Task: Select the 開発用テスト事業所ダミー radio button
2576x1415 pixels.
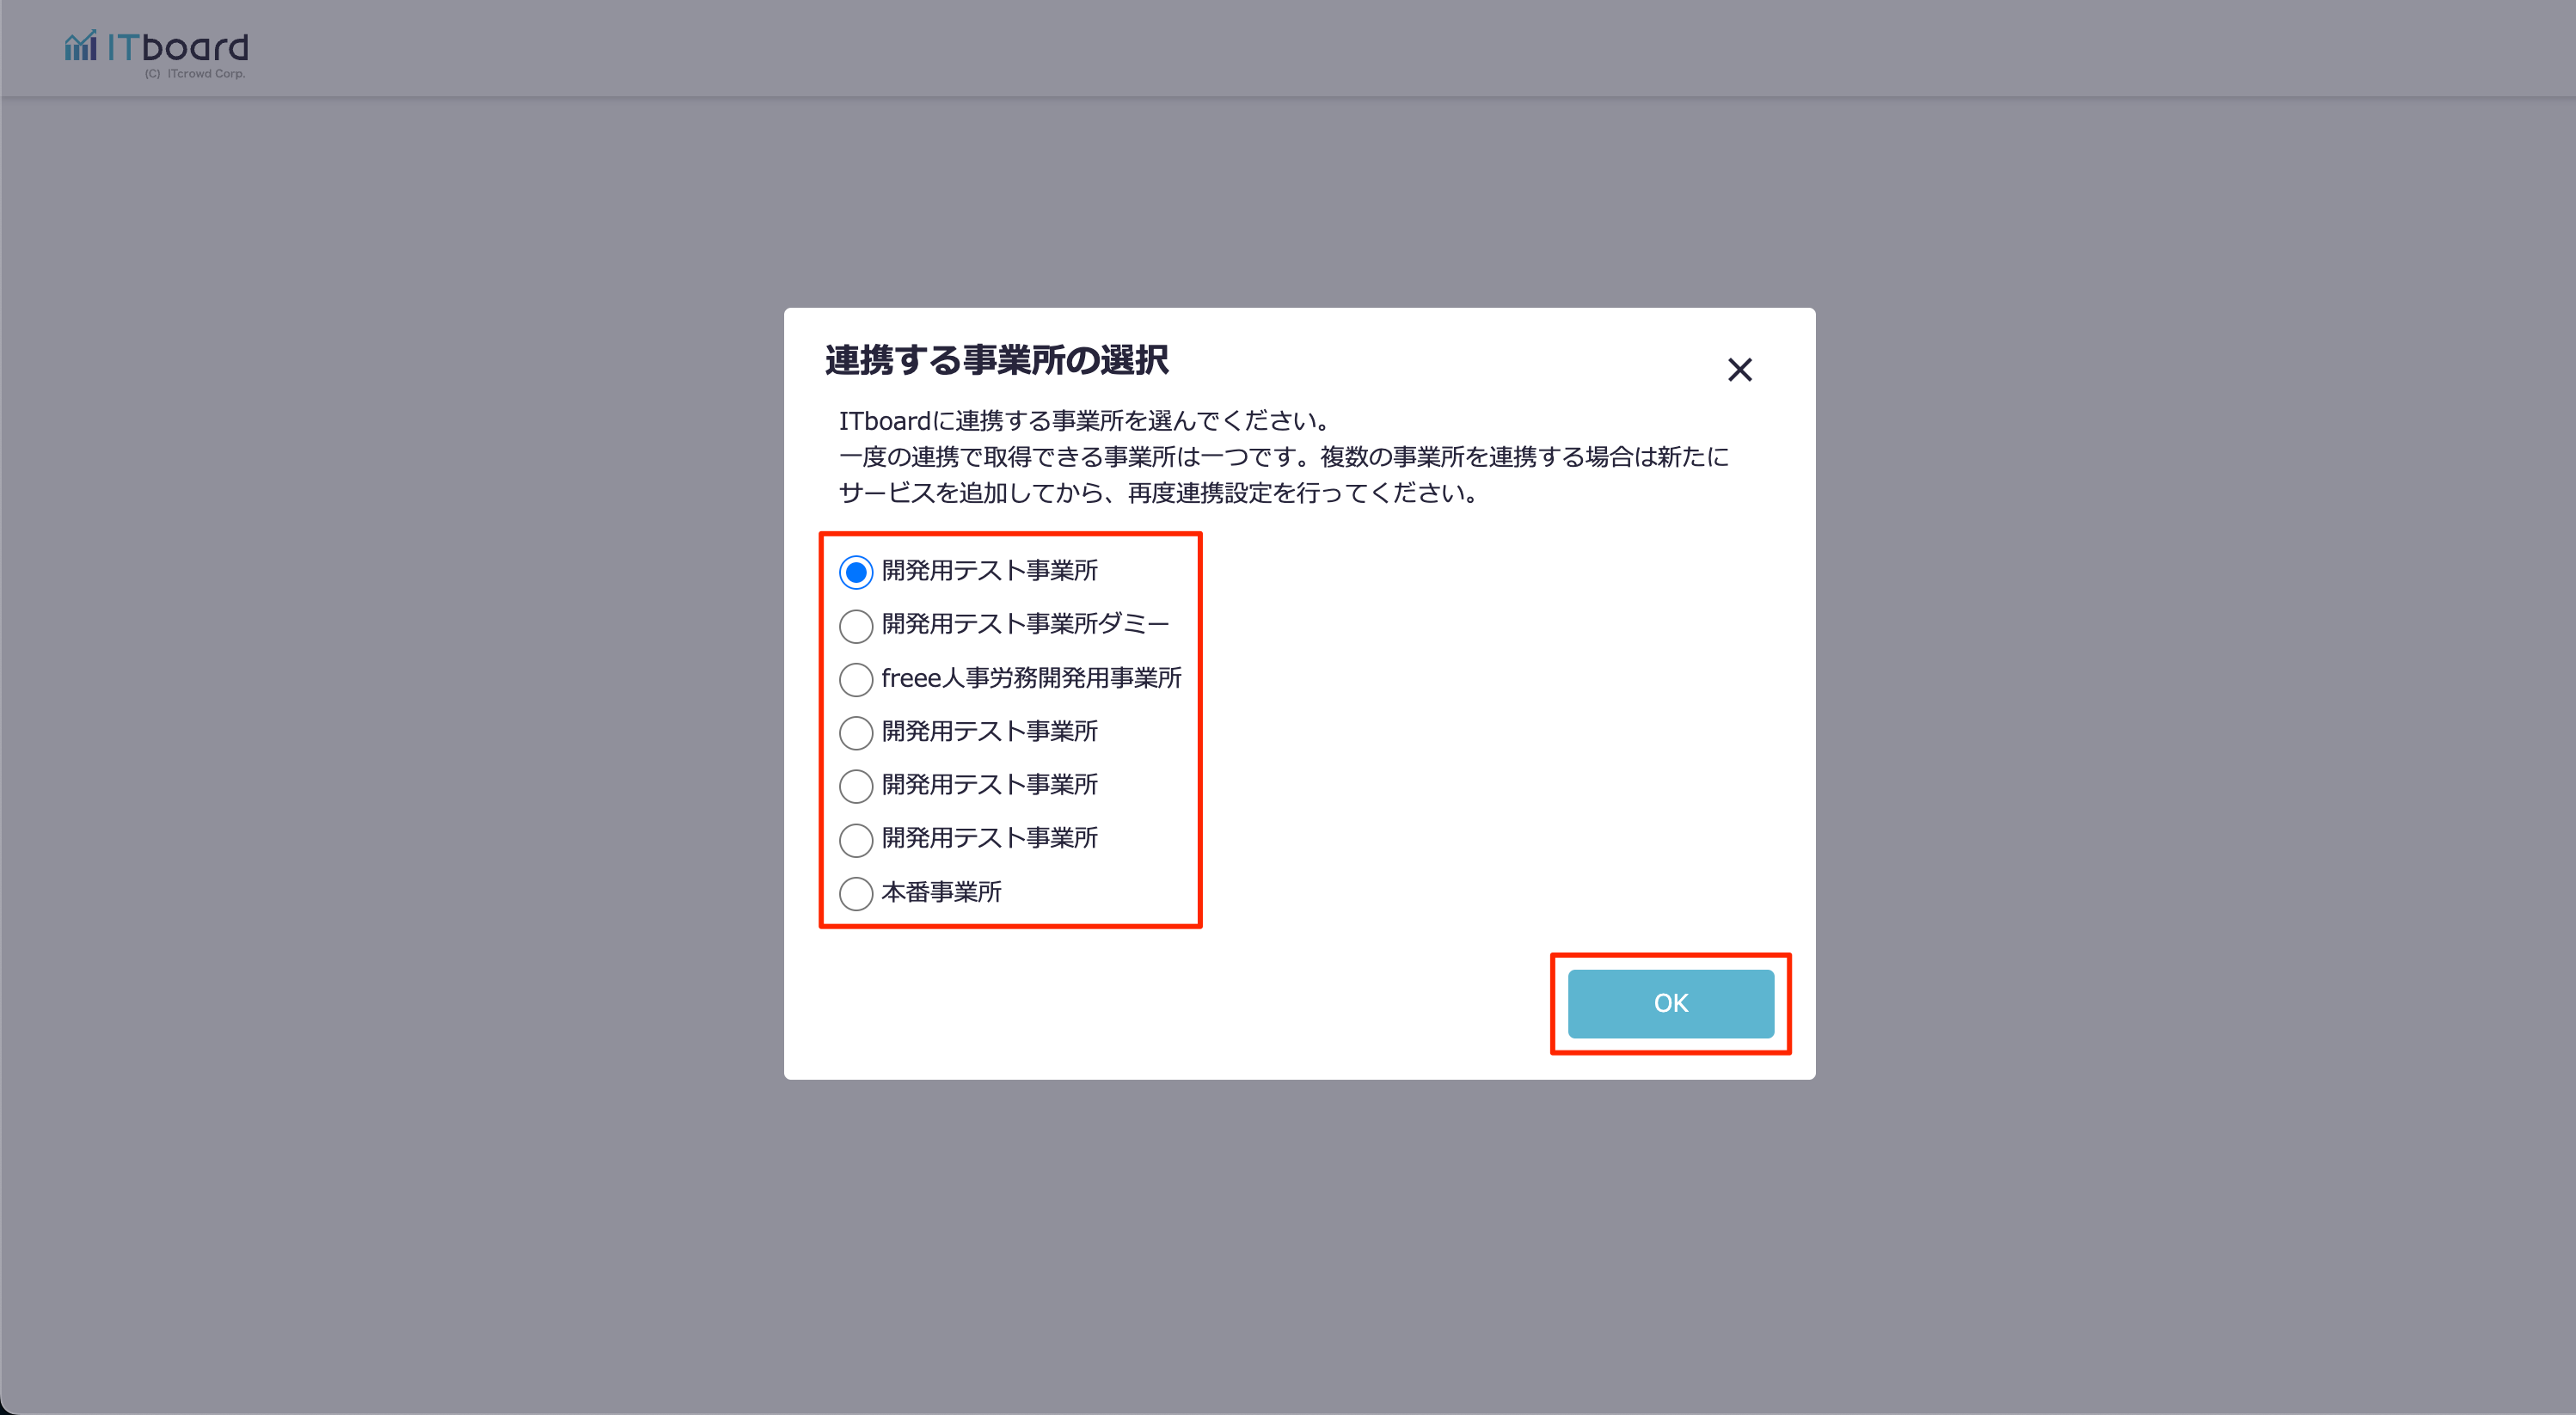Action: [x=856, y=626]
